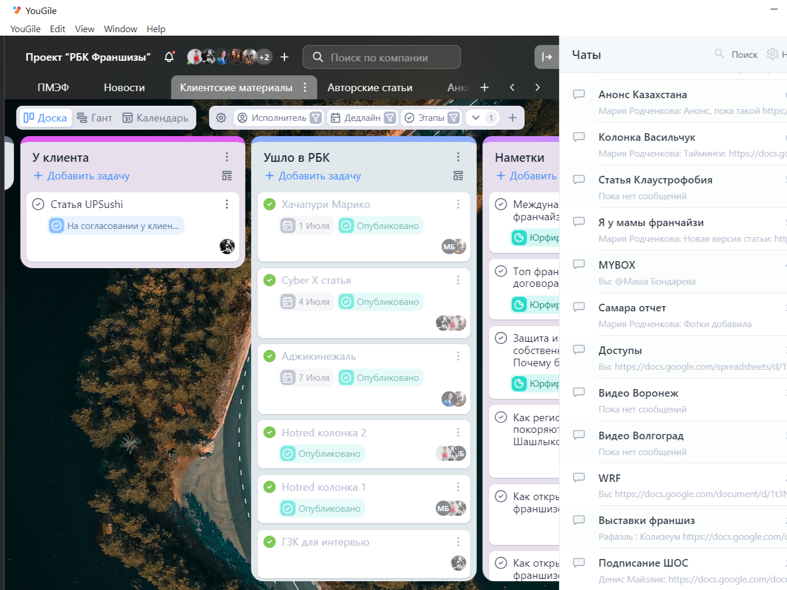Open the Window menu
Viewport: 787px width, 590px height.
(120, 29)
